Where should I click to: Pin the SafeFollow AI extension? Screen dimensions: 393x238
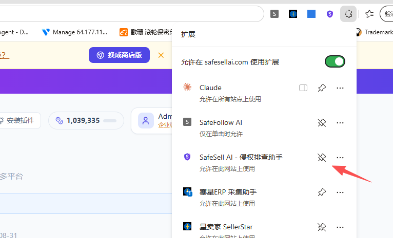[322, 123]
